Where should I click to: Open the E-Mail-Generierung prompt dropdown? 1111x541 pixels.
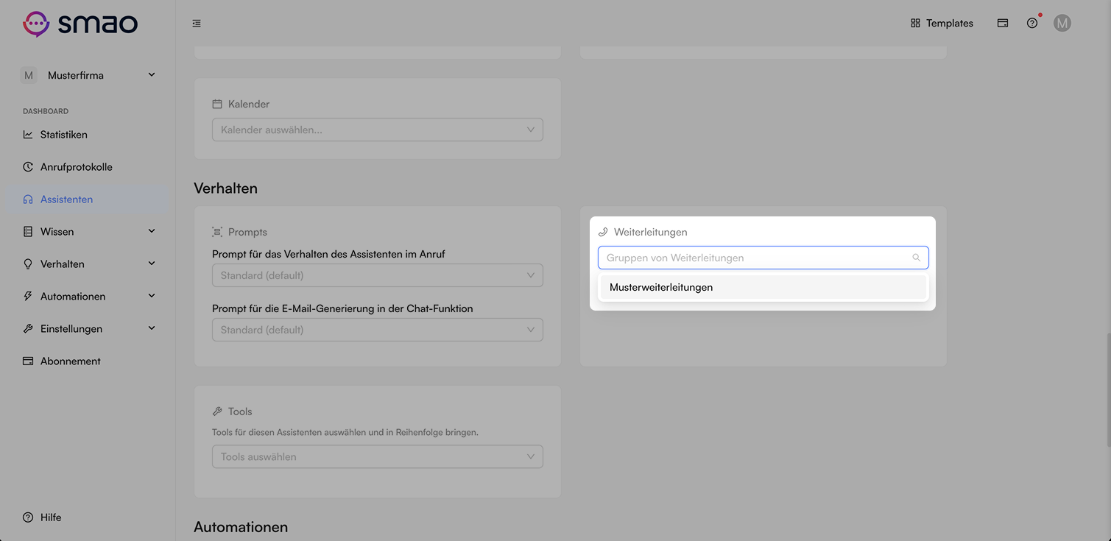click(378, 330)
